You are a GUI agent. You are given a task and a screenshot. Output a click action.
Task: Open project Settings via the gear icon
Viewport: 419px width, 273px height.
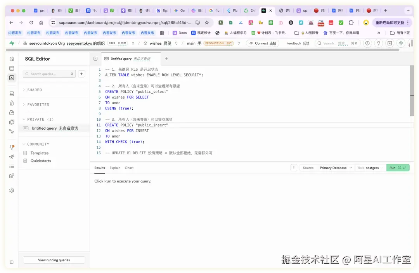tap(12, 190)
